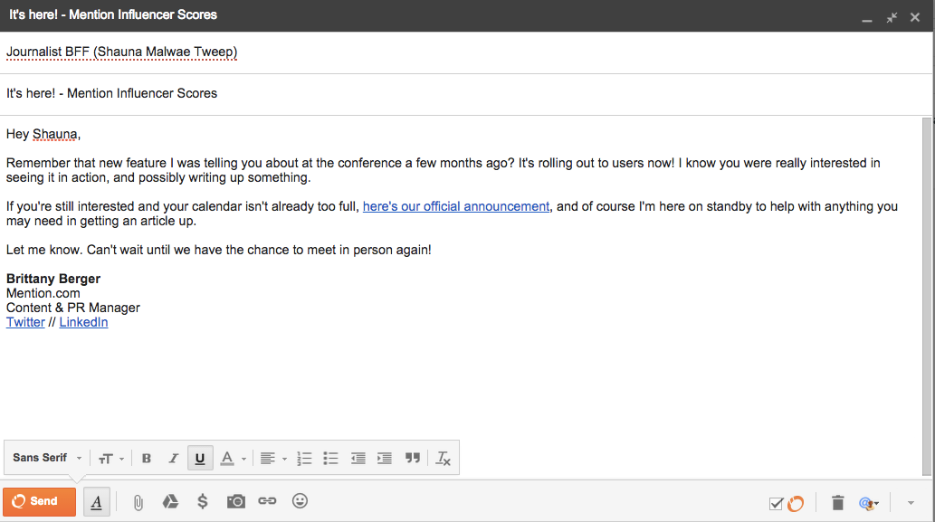Toggle the formatting options bar button
The image size is (935, 522).
tap(96, 502)
